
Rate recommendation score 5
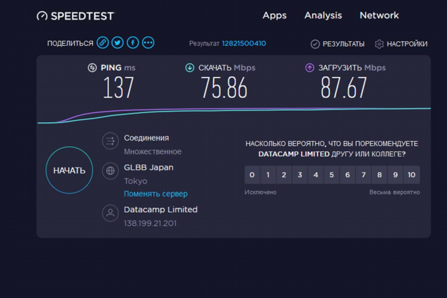pyautogui.click(x=331, y=175)
